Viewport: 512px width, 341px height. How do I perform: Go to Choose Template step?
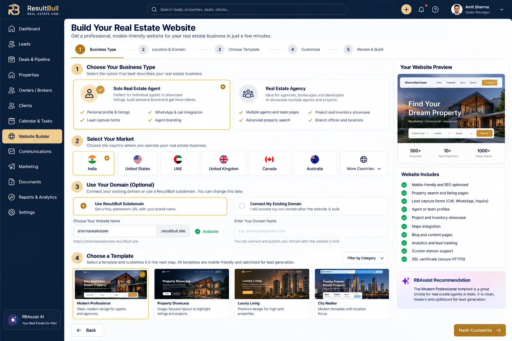click(x=237, y=50)
